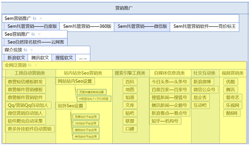249x145 pixels.
Task: Collapse the 媒介投放 section circle button
Action: pos(31,50)
